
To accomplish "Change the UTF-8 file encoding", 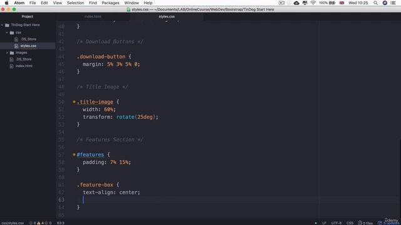I will pos(336,223).
